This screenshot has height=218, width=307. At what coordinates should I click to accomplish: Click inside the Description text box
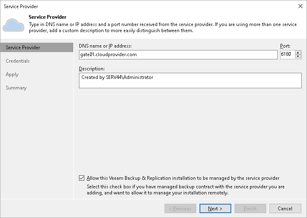coord(190,80)
